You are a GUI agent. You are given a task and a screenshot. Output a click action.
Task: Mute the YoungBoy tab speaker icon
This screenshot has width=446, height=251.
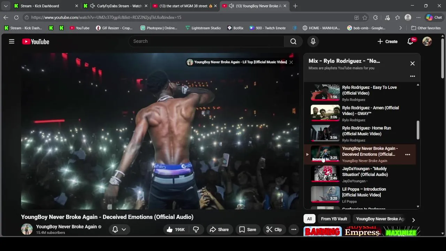click(x=231, y=6)
